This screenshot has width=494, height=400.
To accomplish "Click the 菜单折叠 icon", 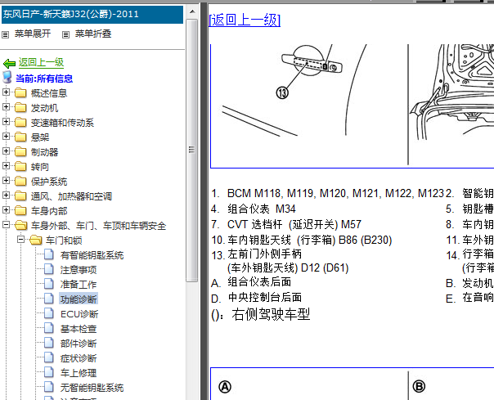I will tap(65, 34).
